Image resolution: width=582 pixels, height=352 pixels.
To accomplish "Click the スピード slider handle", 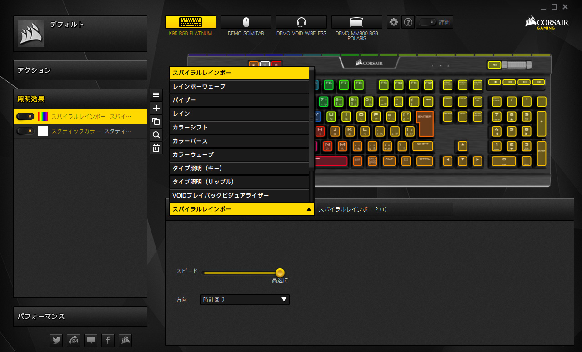I will [280, 273].
